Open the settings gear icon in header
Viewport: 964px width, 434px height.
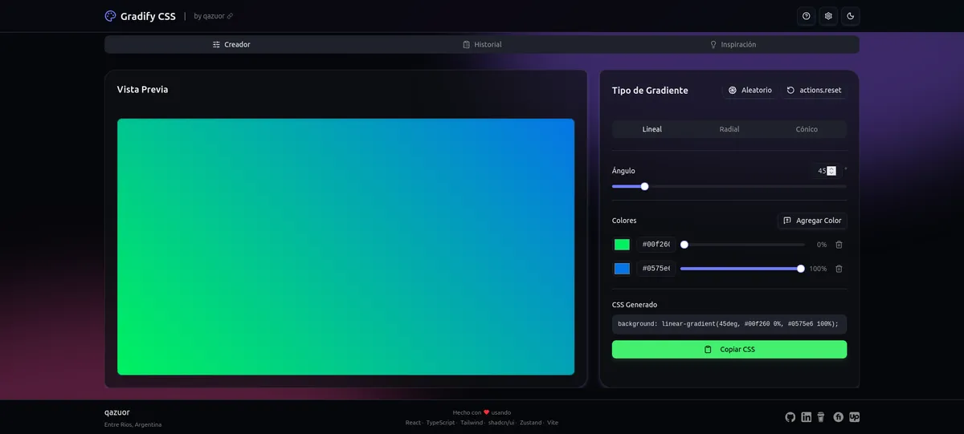[828, 16]
